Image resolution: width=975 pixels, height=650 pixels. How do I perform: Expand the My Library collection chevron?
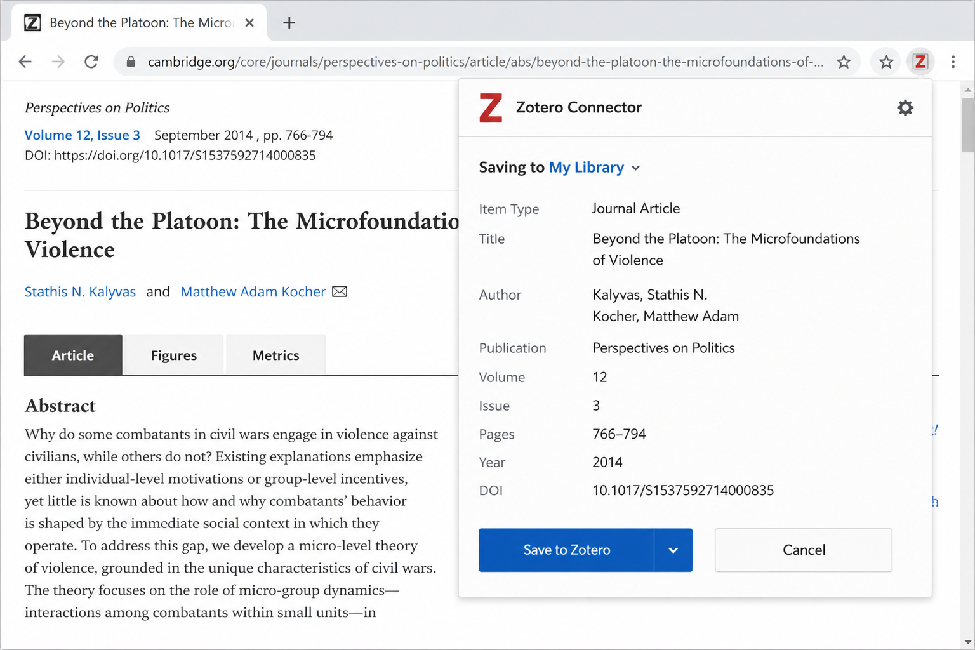tap(635, 168)
